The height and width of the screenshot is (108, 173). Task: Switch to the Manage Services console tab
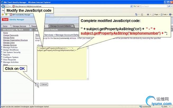19,26
